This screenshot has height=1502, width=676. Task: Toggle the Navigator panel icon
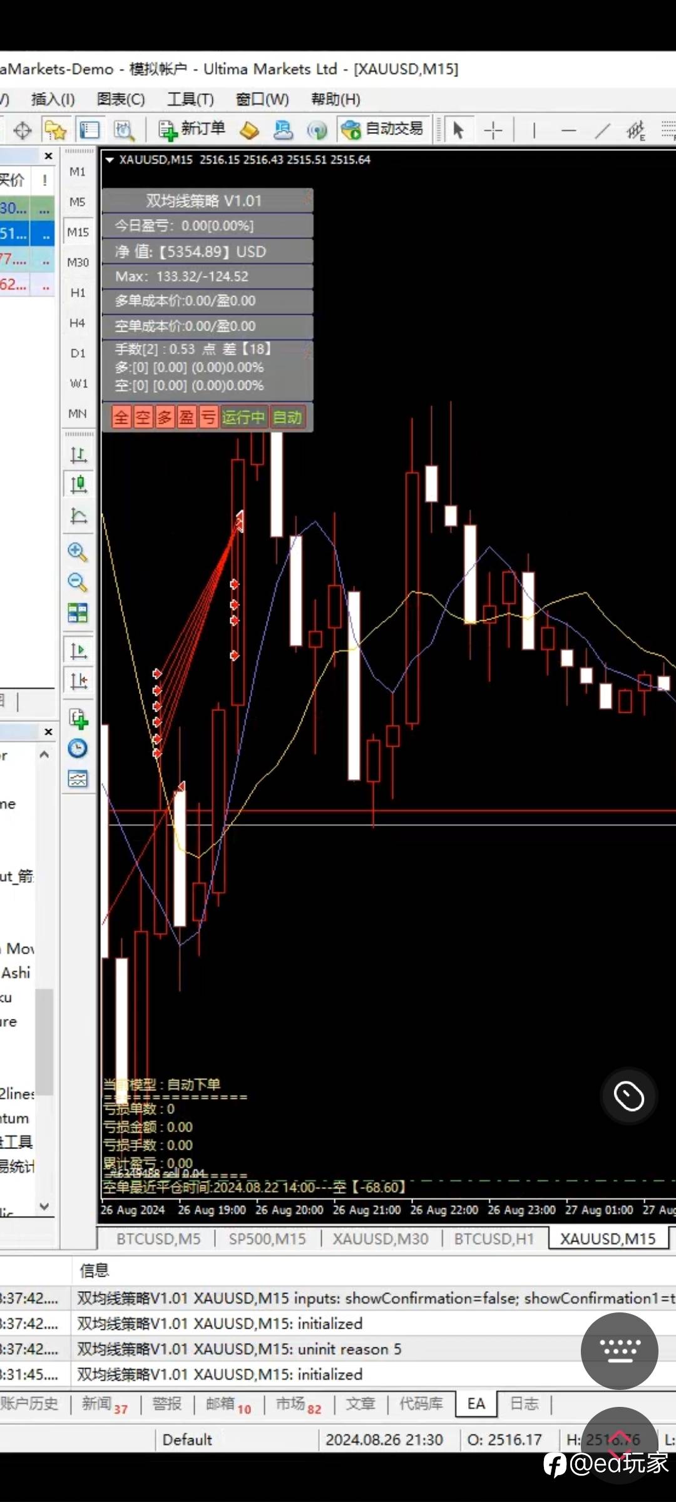tap(90, 130)
